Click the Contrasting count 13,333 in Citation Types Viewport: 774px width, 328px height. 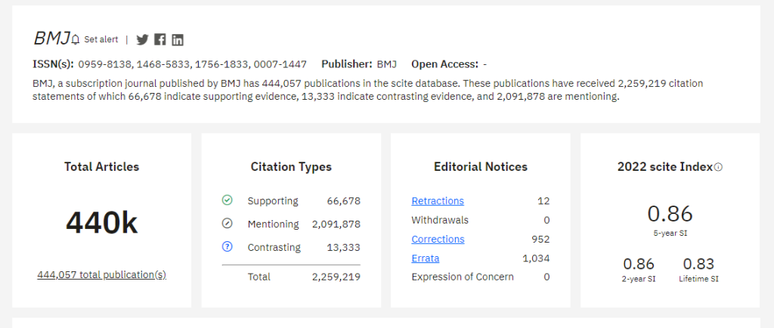pos(344,247)
